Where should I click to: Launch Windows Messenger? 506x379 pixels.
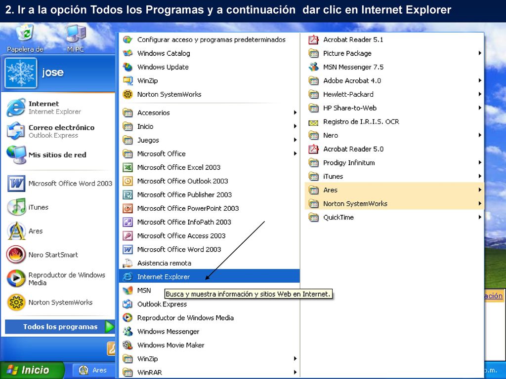click(209, 332)
